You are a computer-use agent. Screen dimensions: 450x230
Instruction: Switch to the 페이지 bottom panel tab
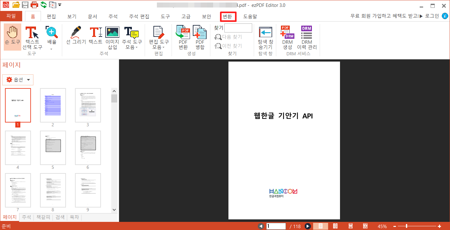pyautogui.click(x=10, y=217)
